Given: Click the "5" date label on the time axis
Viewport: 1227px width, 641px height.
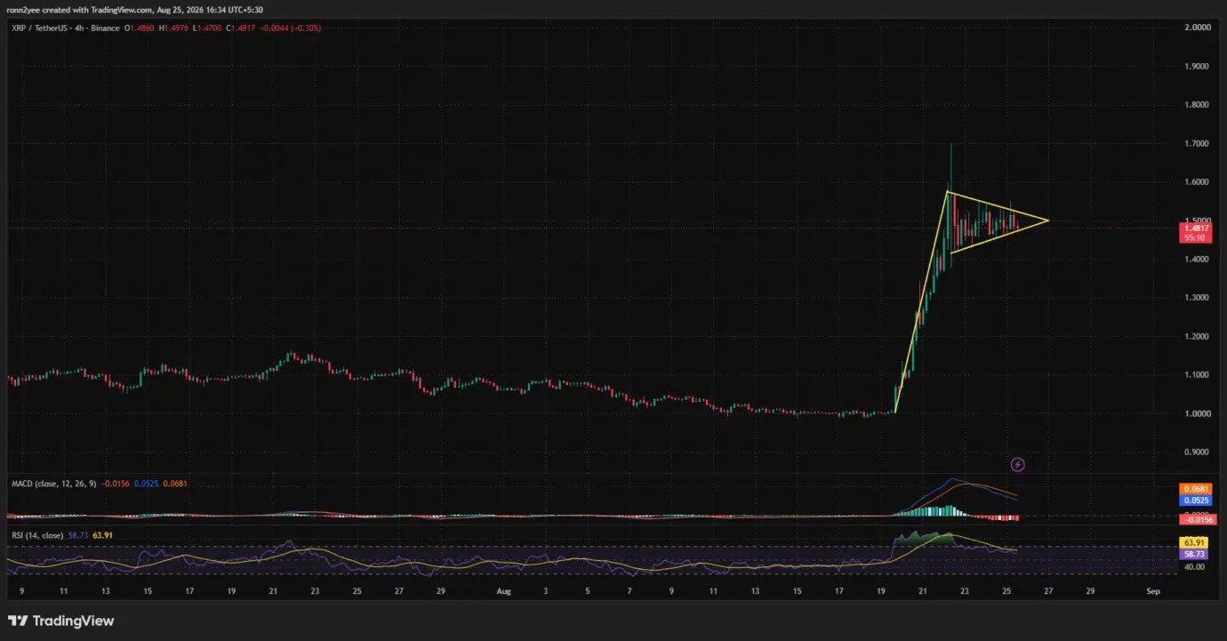Looking at the screenshot, I should [588, 590].
